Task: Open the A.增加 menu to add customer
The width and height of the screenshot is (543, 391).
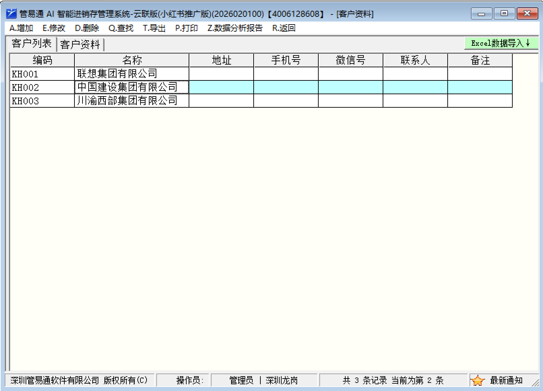Action: 21,28
